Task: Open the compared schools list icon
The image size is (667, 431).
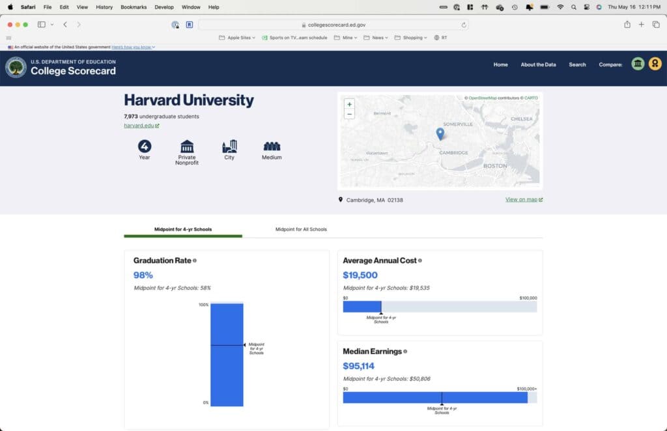Action: pyautogui.click(x=637, y=63)
